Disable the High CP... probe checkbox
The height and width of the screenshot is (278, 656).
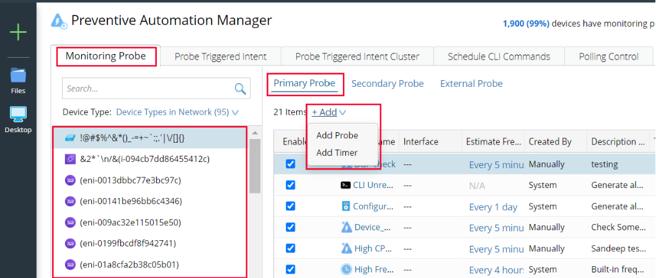point(290,248)
